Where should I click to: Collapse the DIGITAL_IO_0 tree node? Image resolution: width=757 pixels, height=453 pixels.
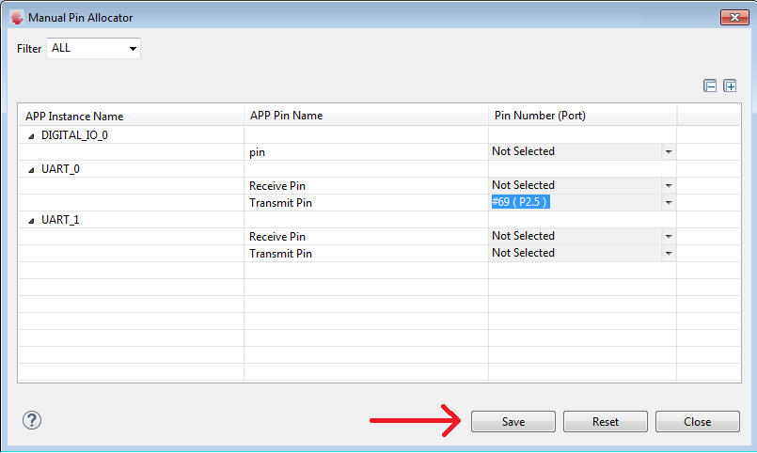(x=31, y=136)
